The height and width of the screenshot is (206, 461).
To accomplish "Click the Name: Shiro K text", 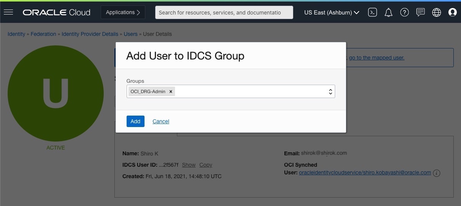I will tap(140, 153).
